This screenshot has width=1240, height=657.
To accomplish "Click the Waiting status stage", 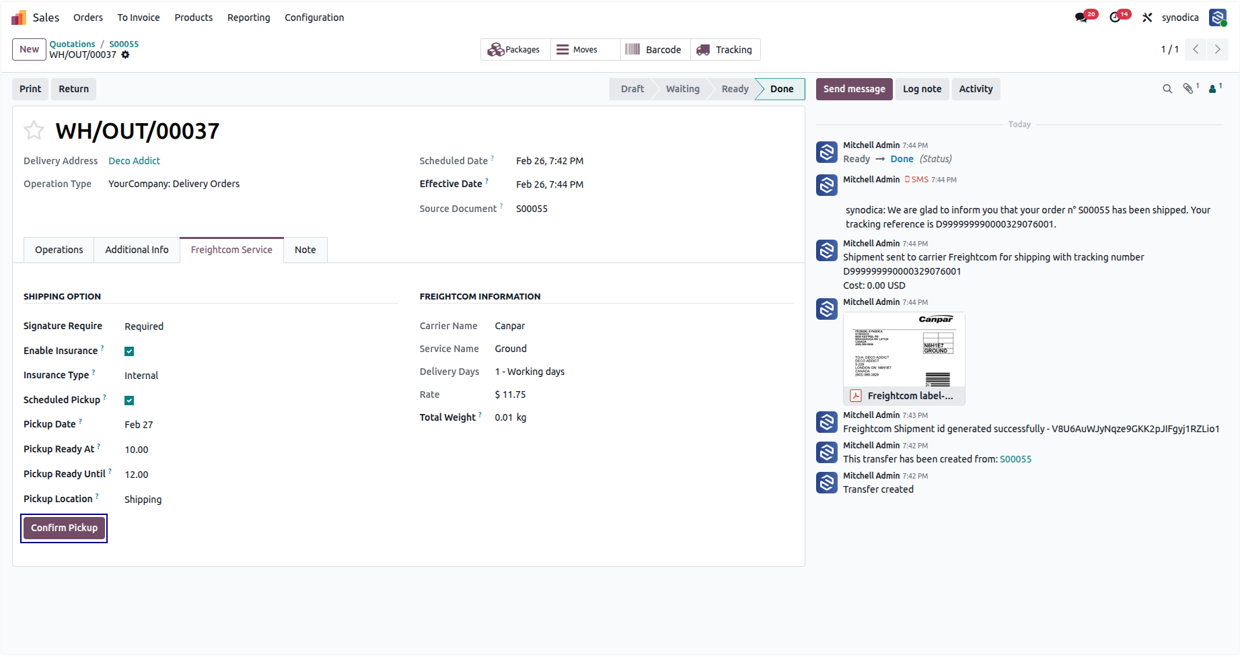I will (x=683, y=89).
